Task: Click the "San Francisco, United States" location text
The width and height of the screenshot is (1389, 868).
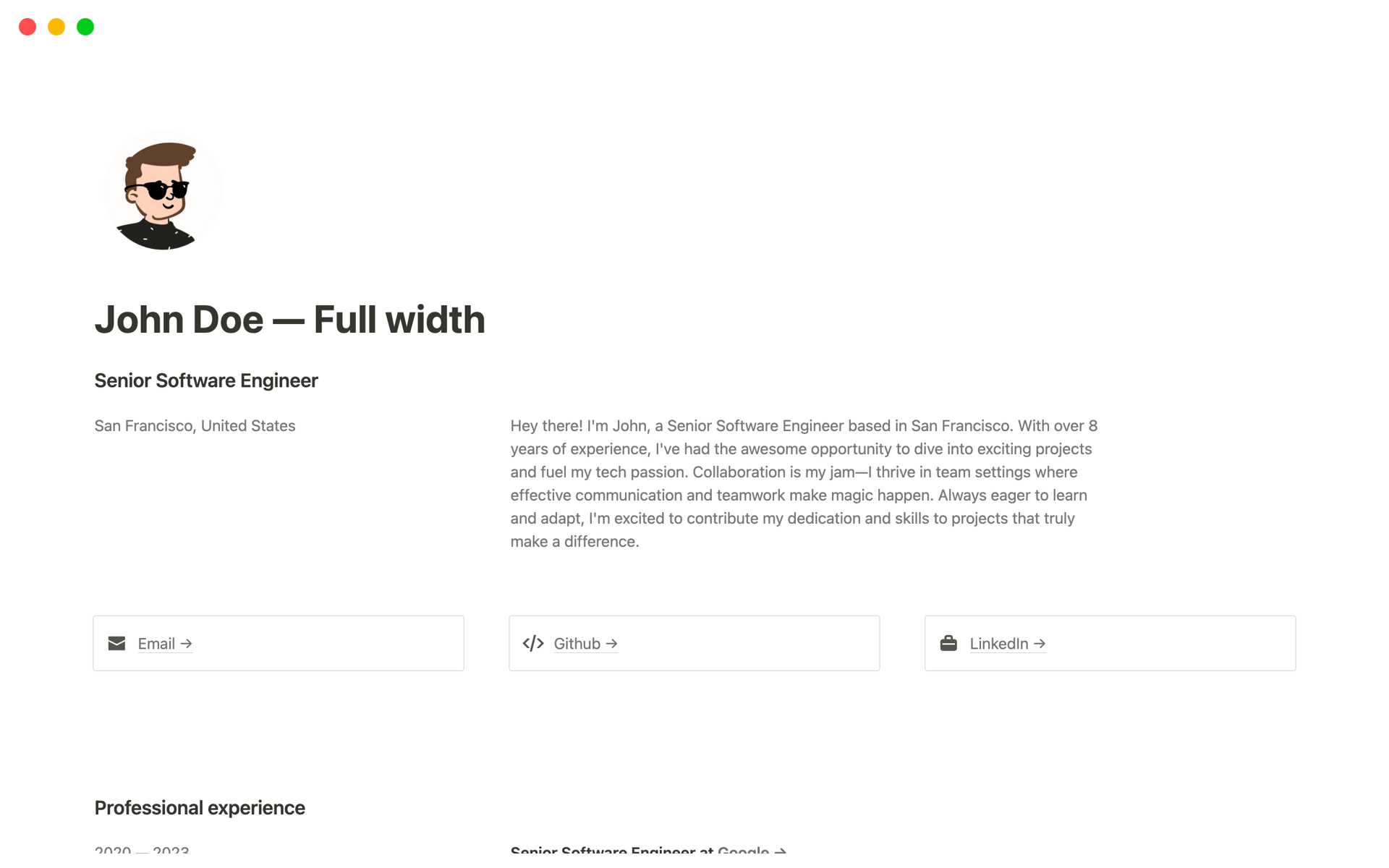Action: click(x=195, y=426)
